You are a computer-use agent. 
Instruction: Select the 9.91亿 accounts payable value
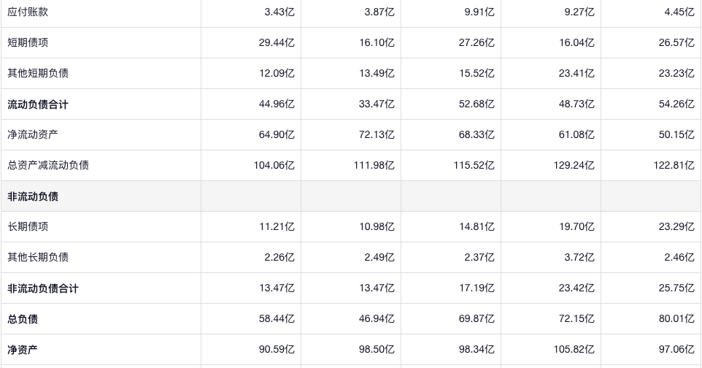click(x=479, y=12)
